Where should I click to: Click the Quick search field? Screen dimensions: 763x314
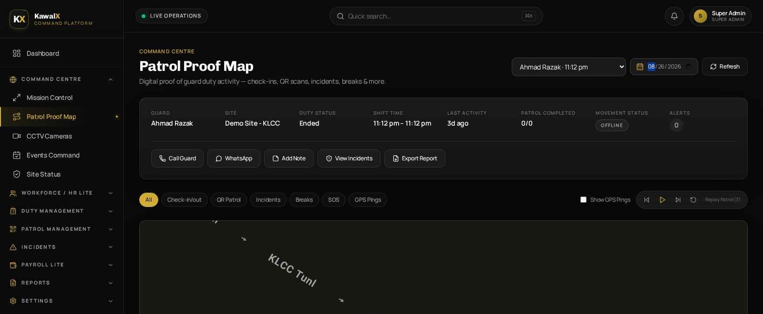point(436,16)
